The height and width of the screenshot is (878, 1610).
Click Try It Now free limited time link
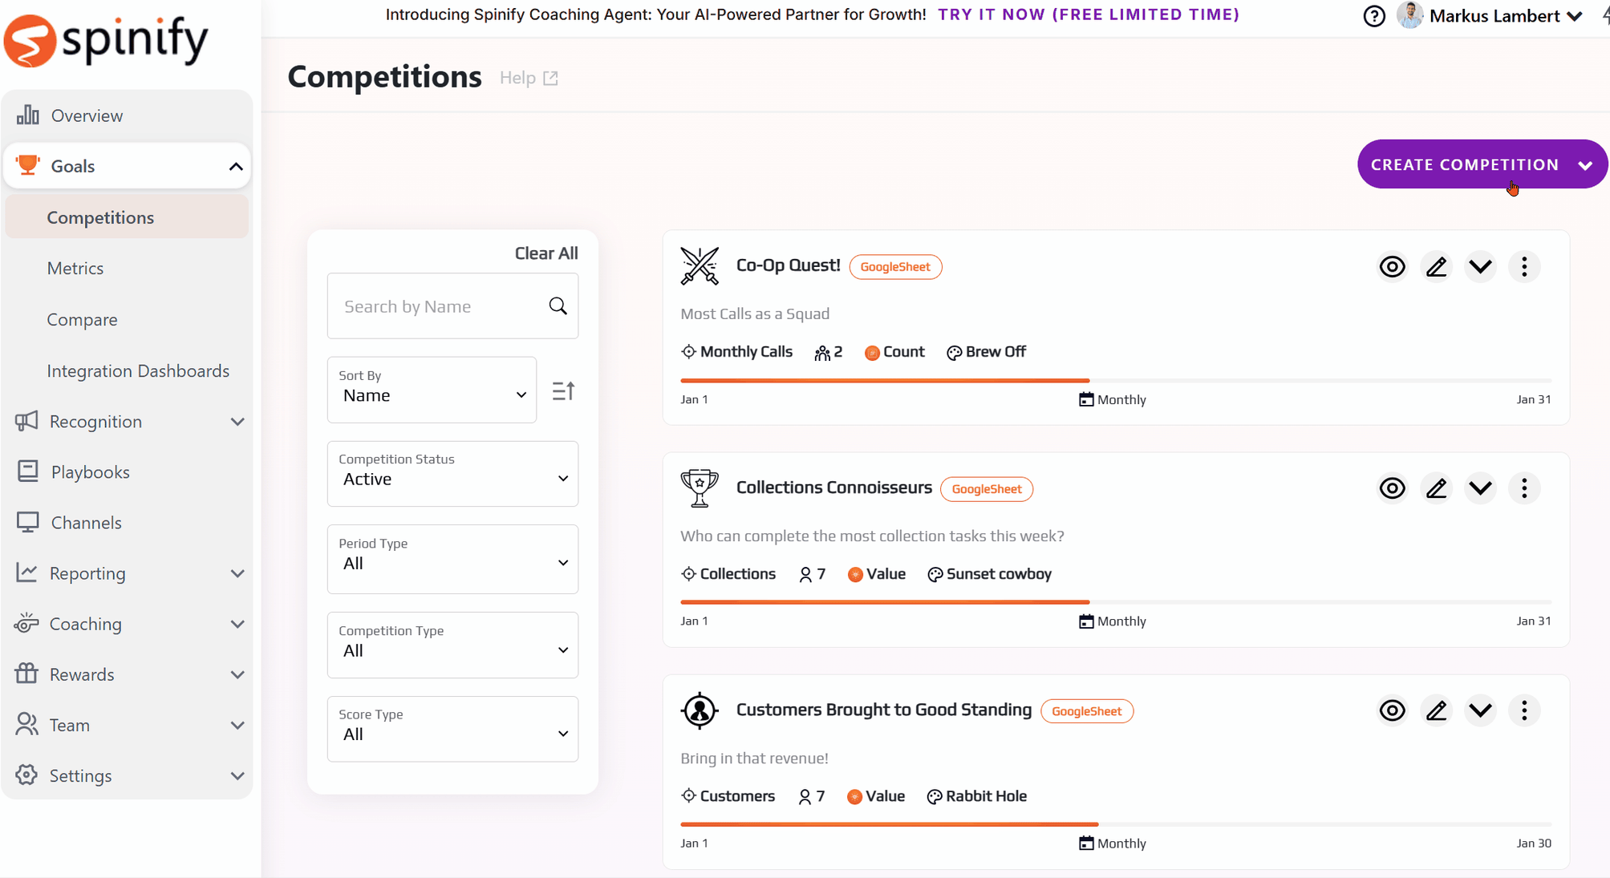pos(1088,14)
